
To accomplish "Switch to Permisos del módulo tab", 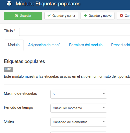I will point(86,45).
